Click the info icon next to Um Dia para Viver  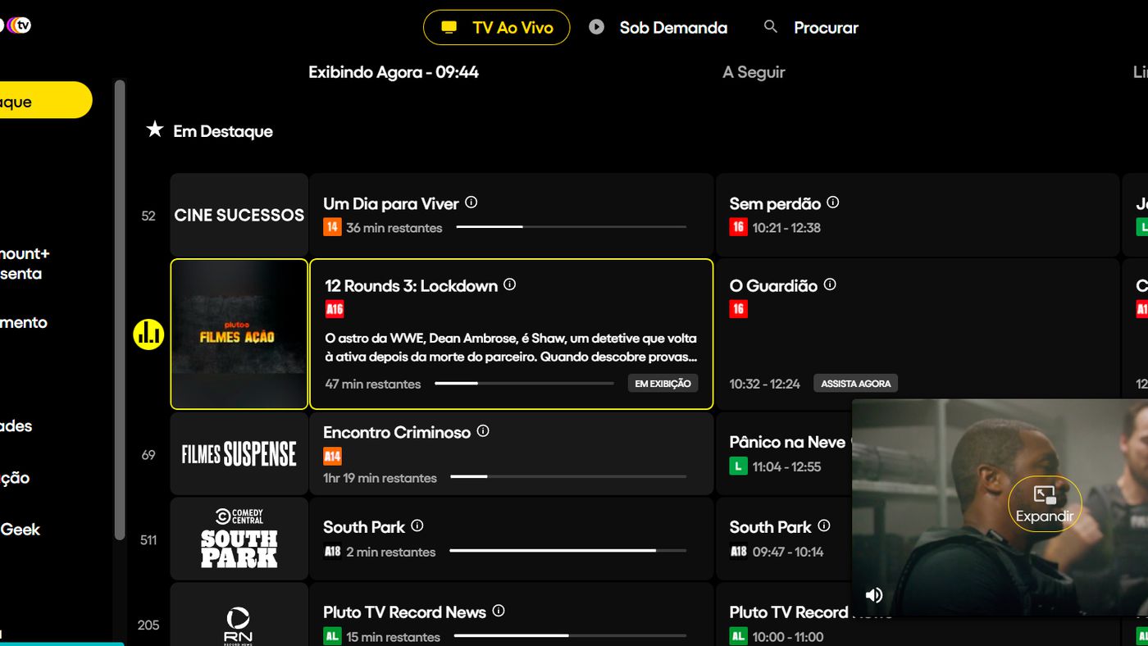click(471, 202)
